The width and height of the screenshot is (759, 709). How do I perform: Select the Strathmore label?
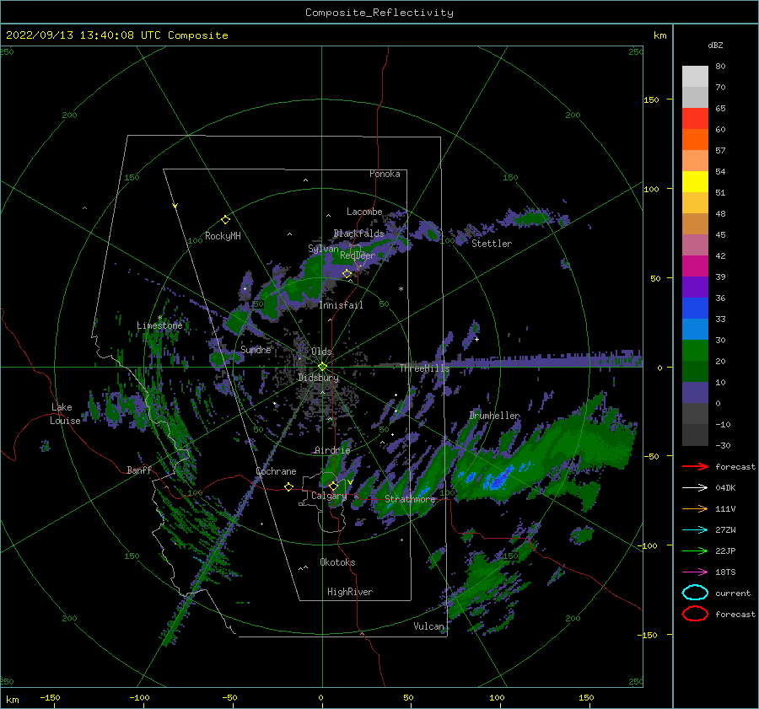tap(410, 499)
